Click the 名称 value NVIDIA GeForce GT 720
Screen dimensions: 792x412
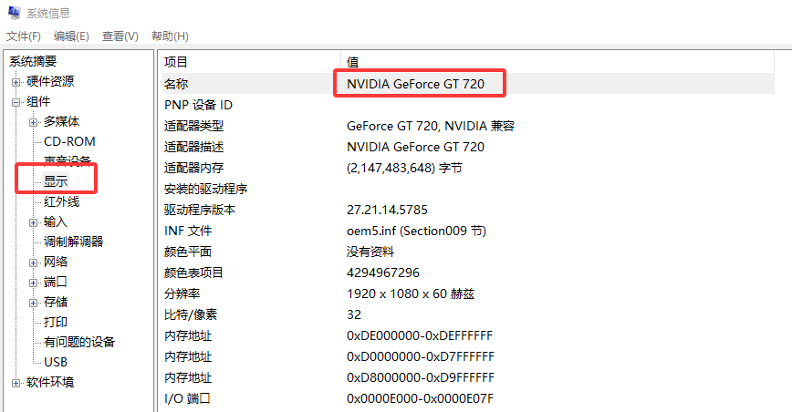(415, 84)
